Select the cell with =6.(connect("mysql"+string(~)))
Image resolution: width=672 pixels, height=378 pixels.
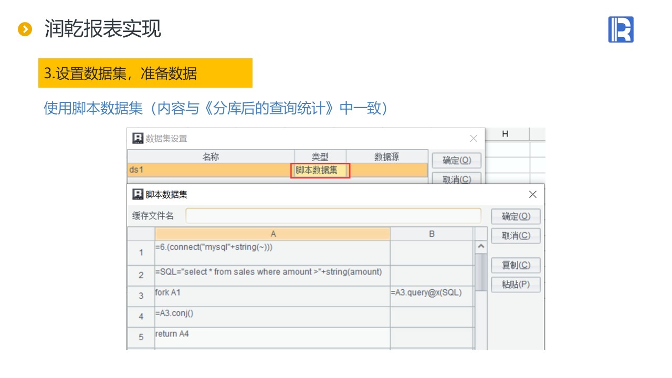(272, 253)
